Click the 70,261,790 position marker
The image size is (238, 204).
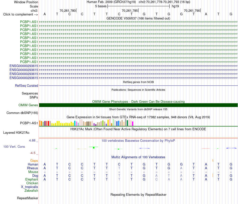point(192,10)
